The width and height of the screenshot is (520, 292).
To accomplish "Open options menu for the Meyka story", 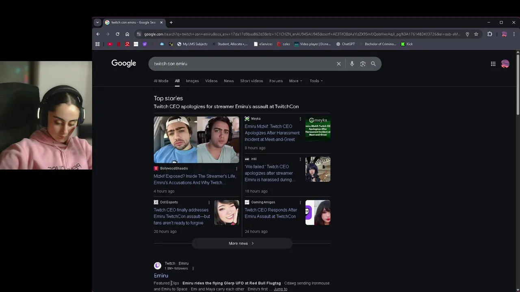I will coord(300,119).
